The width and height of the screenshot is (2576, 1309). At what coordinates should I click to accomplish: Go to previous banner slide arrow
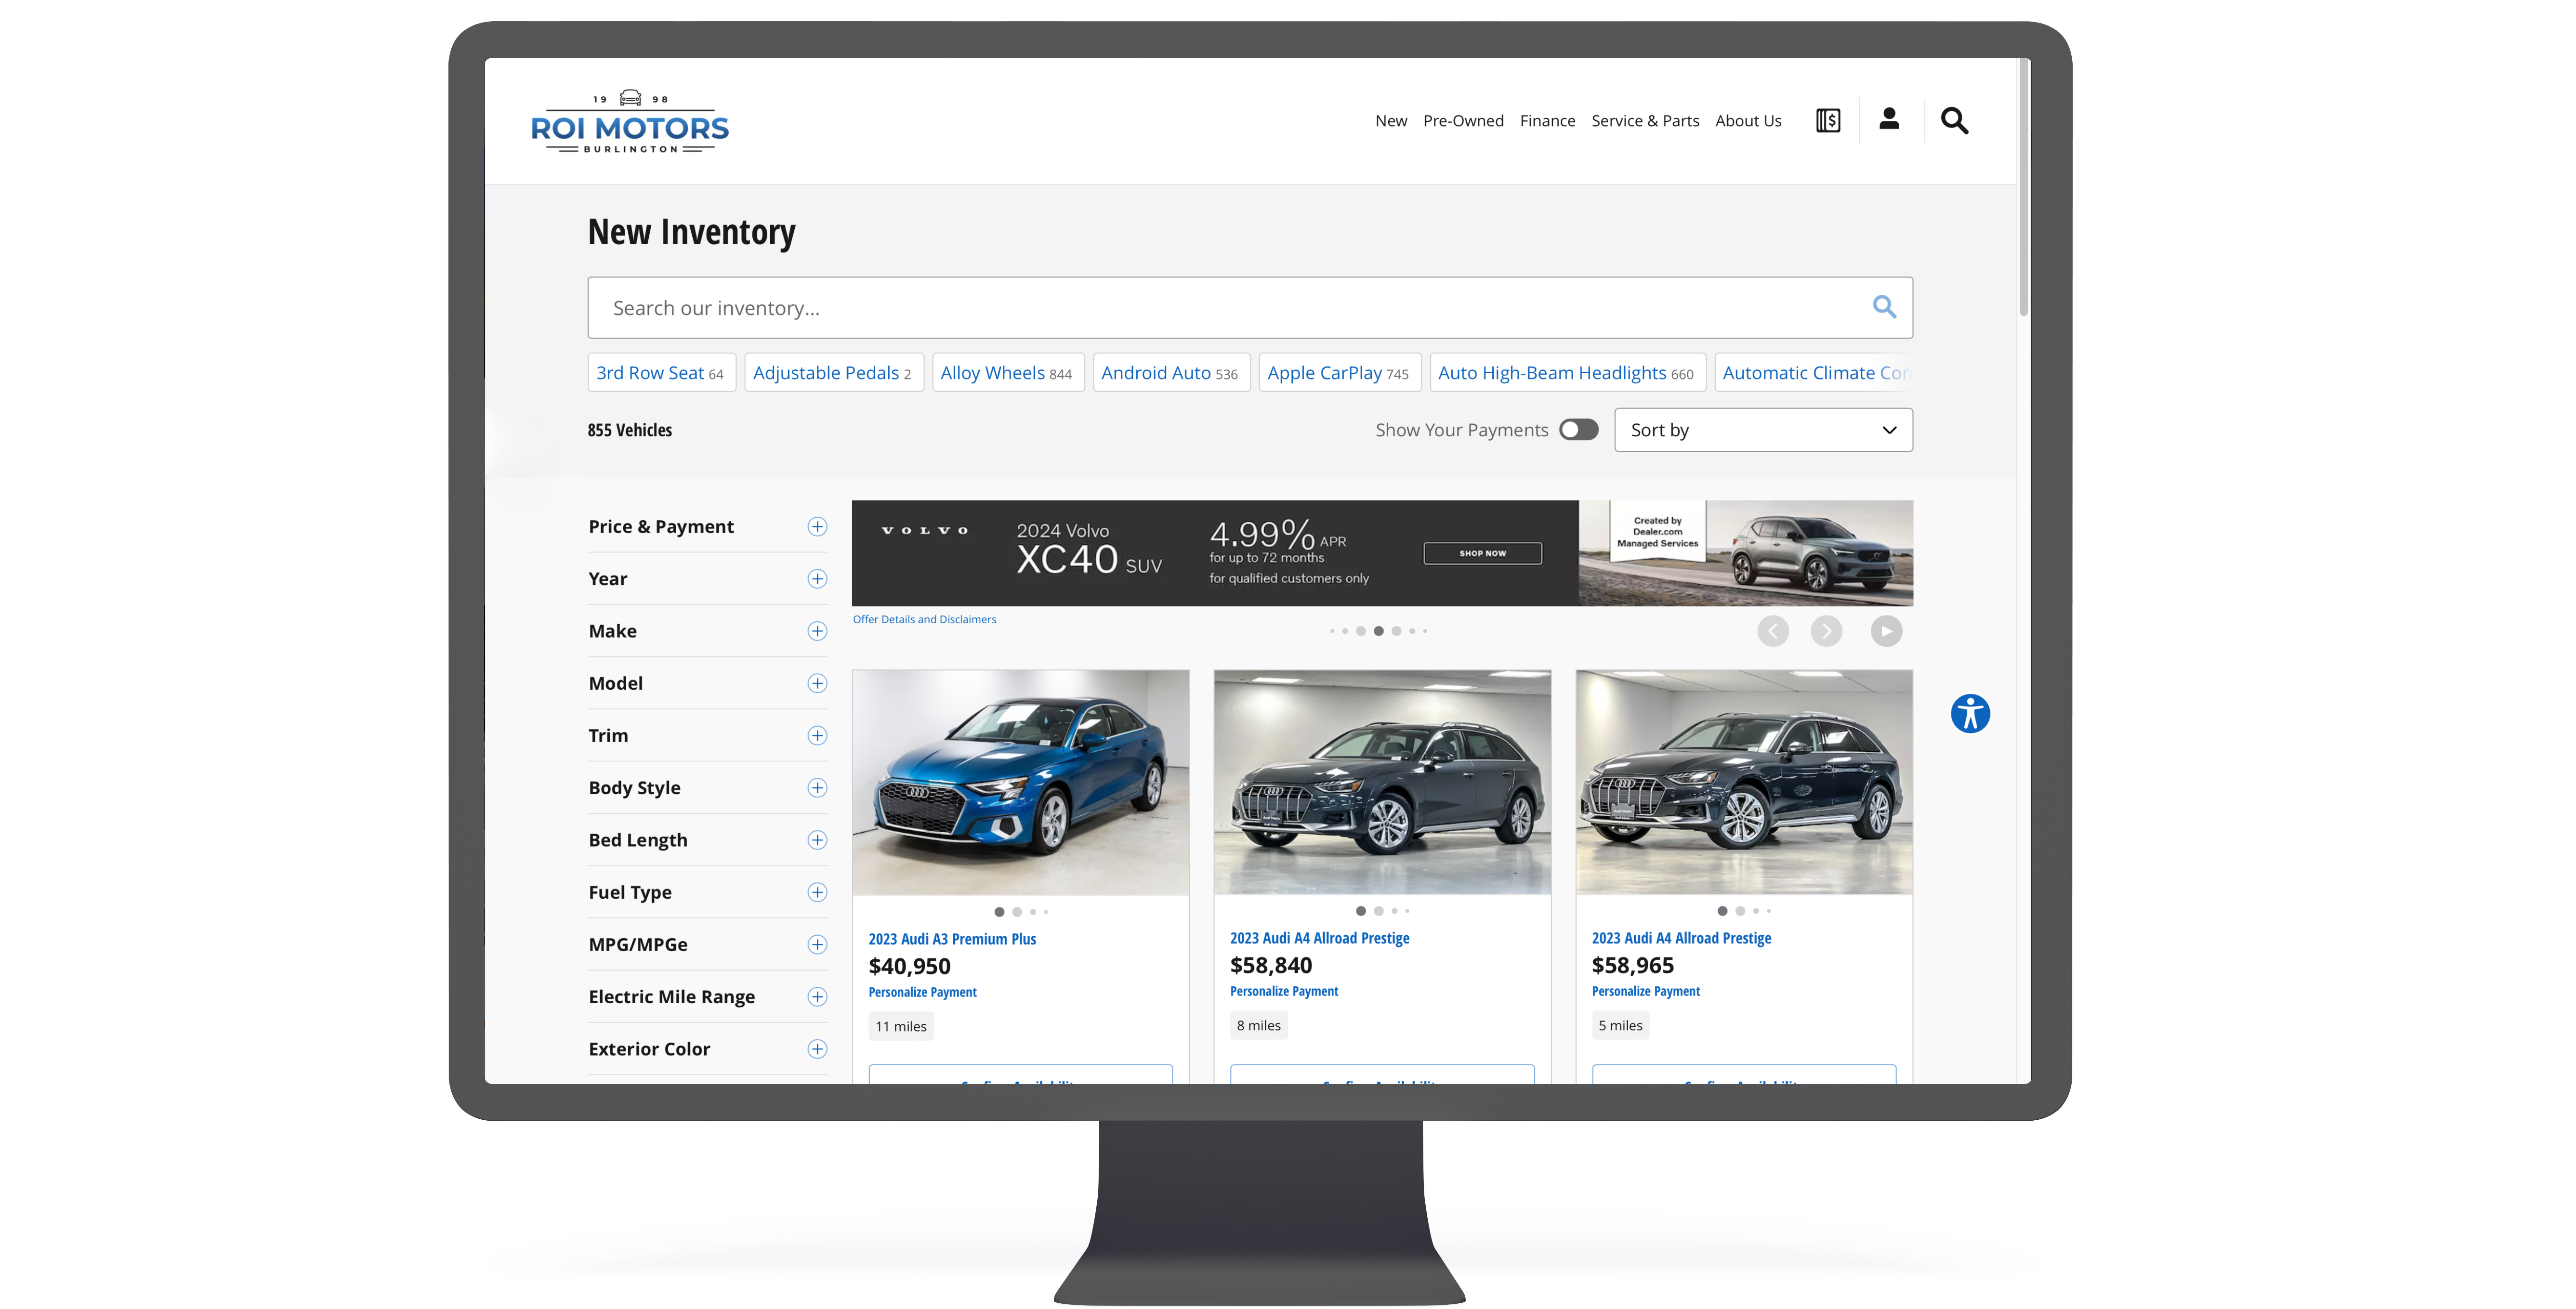click(1773, 631)
